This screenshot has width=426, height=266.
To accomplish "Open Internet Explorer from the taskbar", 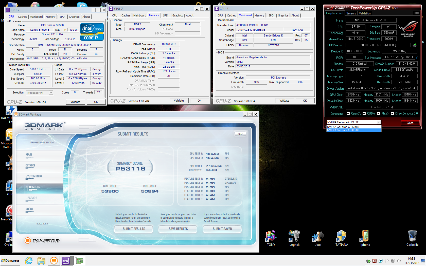I will click(29, 260).
